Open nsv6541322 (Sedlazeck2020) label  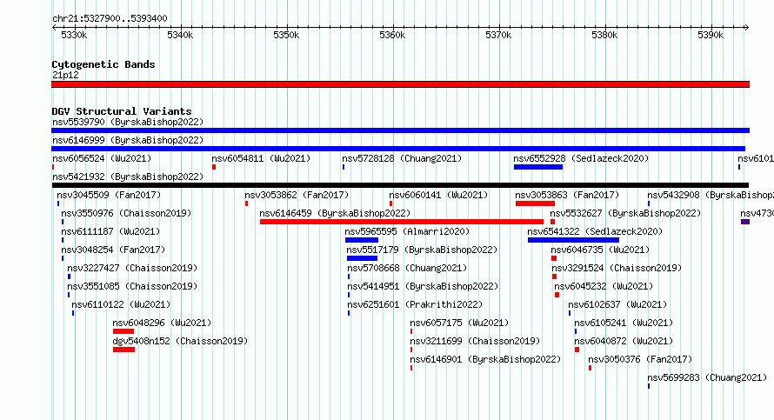595,231
